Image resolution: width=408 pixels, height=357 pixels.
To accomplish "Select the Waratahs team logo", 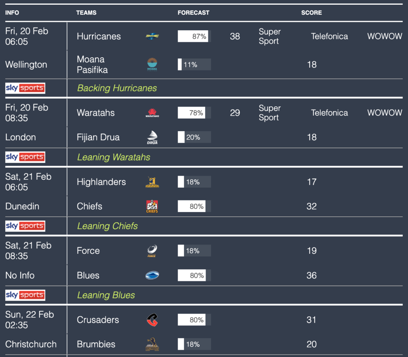I will (152, 113).
